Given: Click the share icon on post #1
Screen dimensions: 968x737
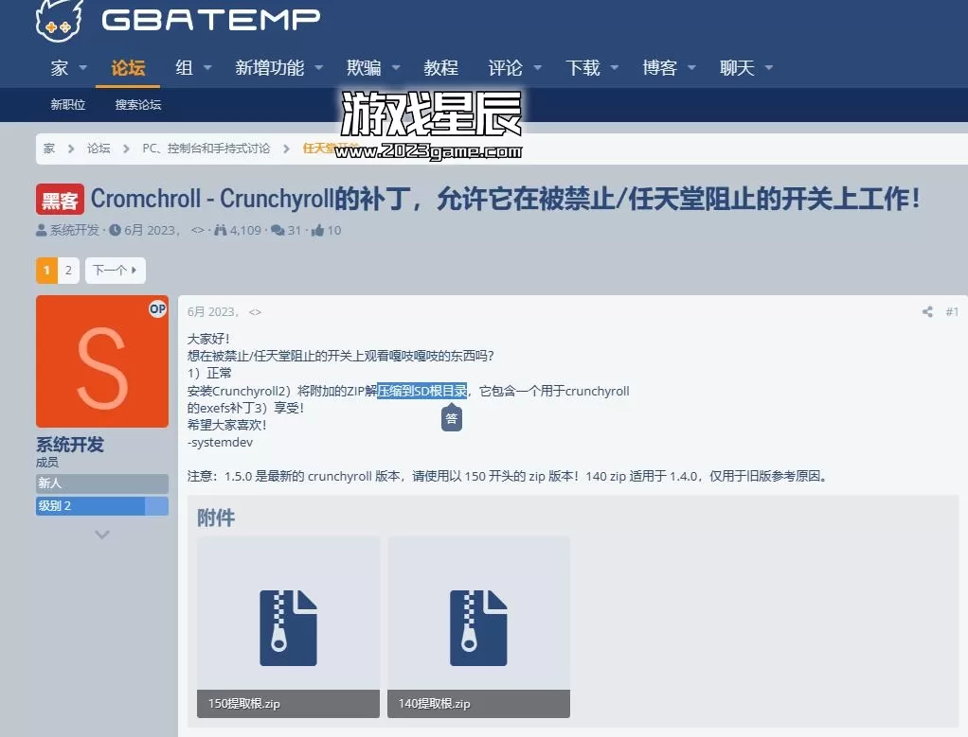Looking at the screenshot, I should coord(927,311).
